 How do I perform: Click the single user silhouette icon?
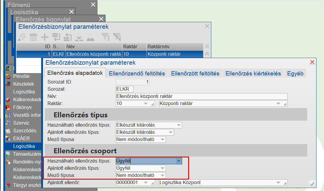90,37
